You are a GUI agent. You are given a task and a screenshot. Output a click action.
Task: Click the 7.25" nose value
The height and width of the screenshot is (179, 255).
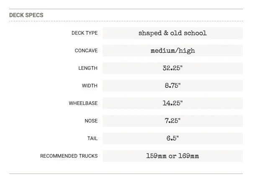coord(173,121)
